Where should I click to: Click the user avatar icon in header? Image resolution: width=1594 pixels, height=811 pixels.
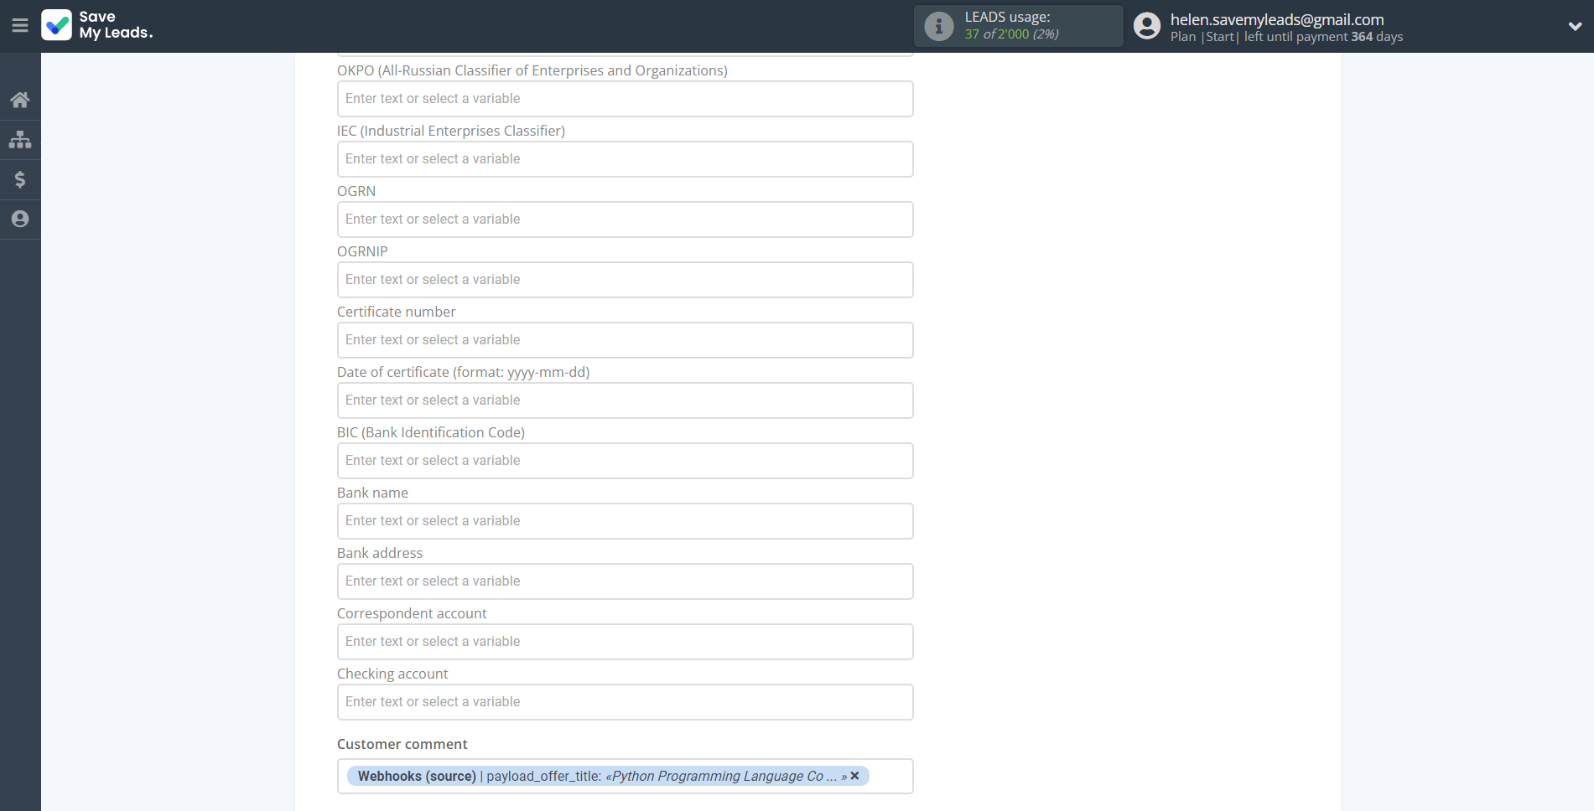point(1147,26)
